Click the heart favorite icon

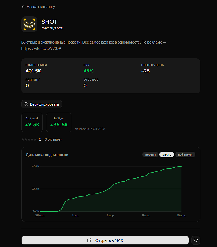coord(196,240)
